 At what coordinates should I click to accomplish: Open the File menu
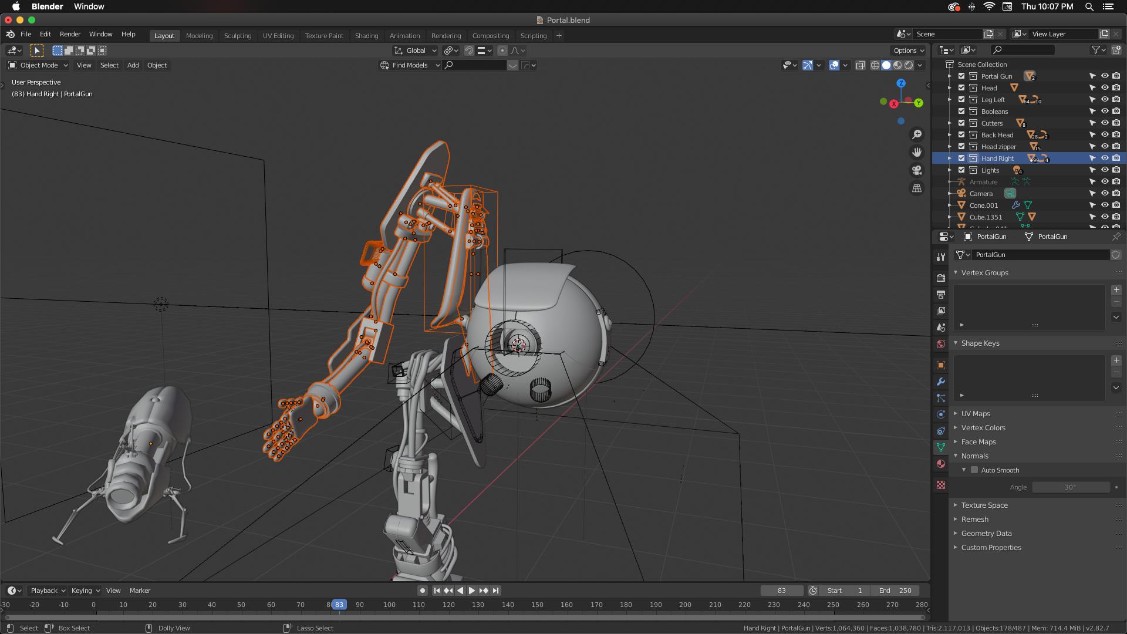pos(26,34)
